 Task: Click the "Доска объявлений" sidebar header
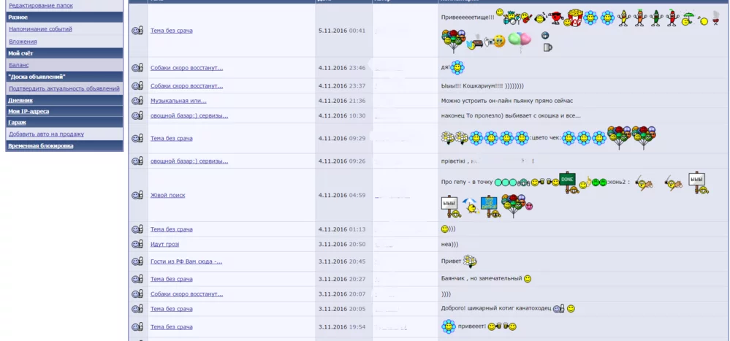[x=64, y=77]
